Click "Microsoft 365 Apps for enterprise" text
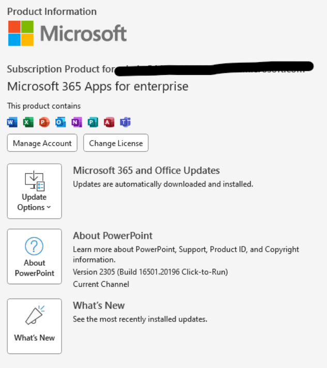Image resolution: width=327 pixels, height=368 pixels. point(98,87)
